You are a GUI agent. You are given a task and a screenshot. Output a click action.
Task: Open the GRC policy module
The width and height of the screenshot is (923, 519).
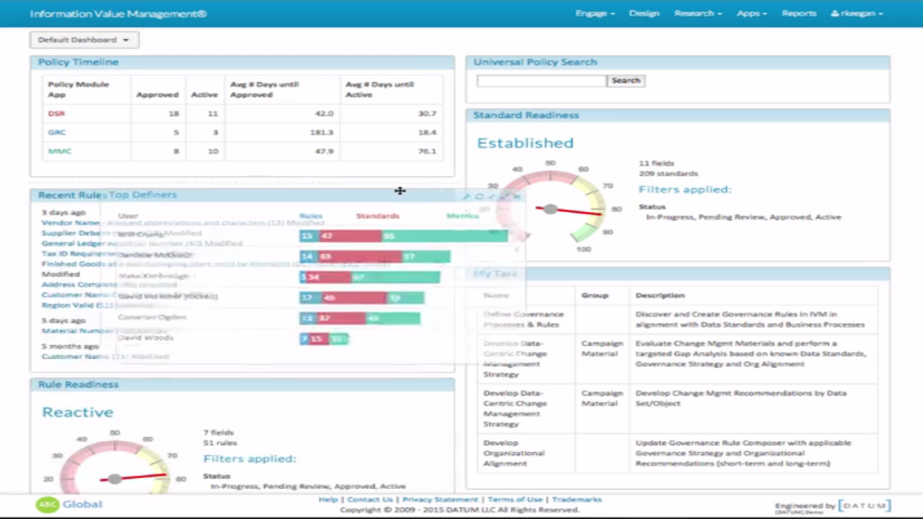[x=57, y=132]
